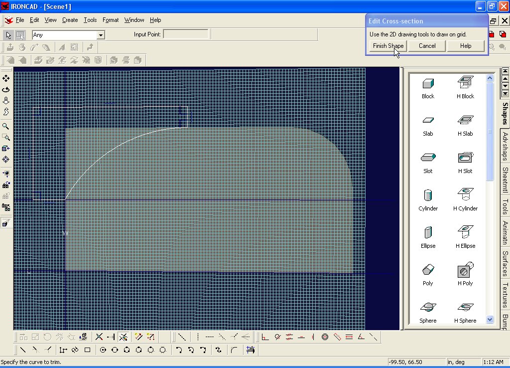Open the Create menu

tap(70, 20)
